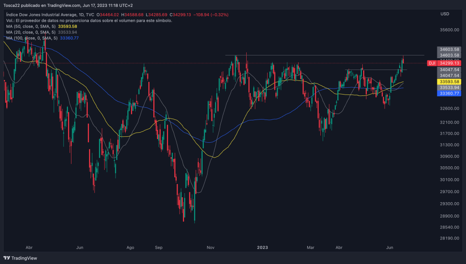
Task: Click the yellow 33593.58 price label
Action: coord(449,81)
